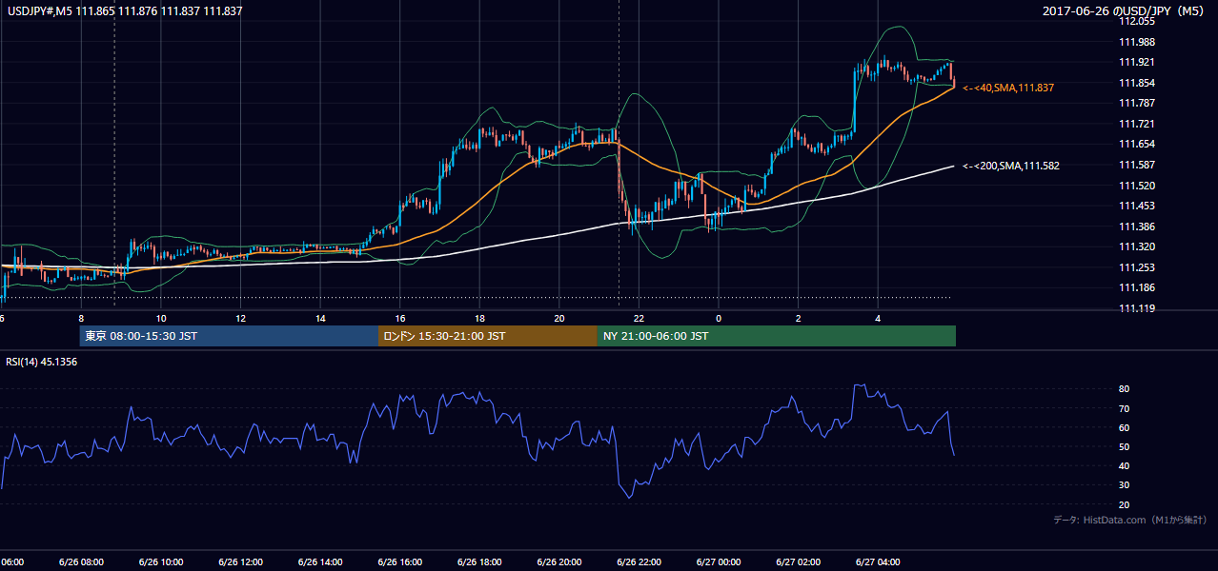Click price axis label 111.320
Screen dimensions: 1218x571
(1136, 246)
